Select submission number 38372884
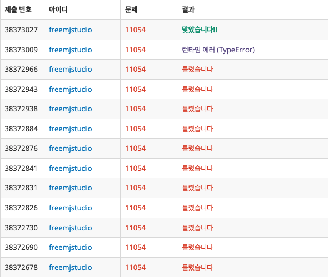 coord(21,129)
